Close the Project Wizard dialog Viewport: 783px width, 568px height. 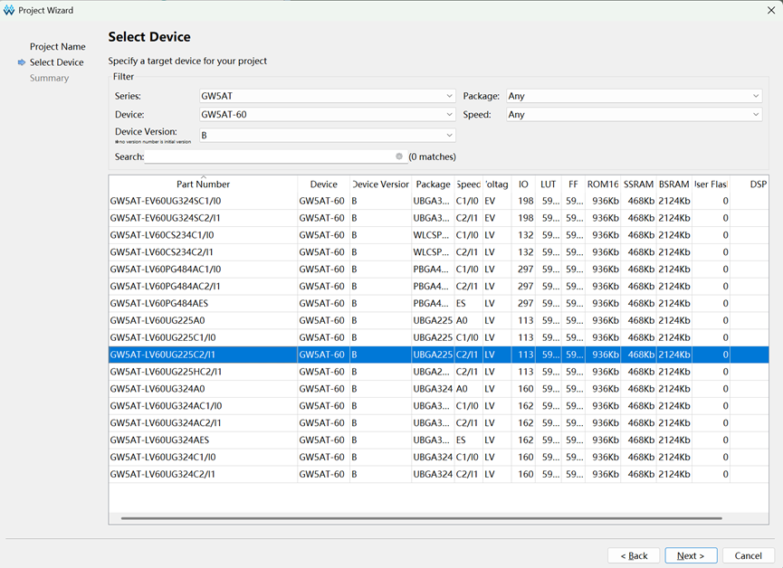[771, 10]
